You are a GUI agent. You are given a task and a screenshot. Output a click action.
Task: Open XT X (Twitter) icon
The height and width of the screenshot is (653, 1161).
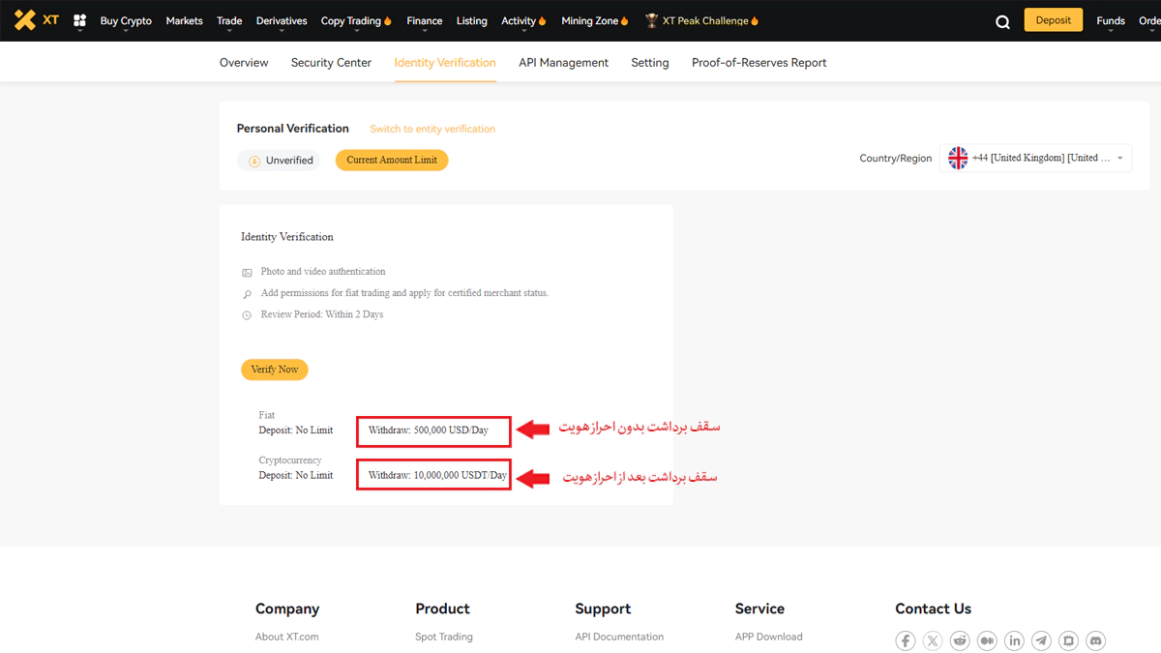pyautogui.click(x=932, y=640)
